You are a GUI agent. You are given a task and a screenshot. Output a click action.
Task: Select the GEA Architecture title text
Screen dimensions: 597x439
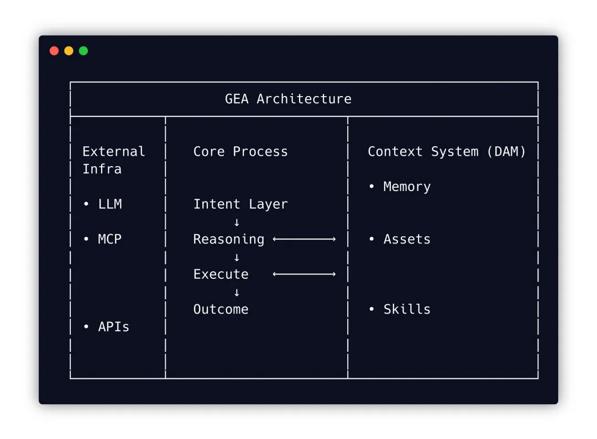click(288, 99)
